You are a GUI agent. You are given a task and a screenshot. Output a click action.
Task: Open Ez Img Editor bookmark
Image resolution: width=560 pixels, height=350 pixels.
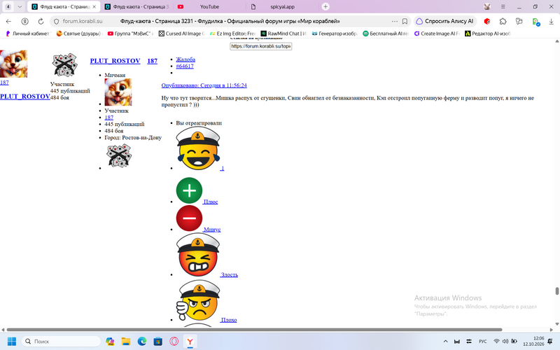point(232,34)
